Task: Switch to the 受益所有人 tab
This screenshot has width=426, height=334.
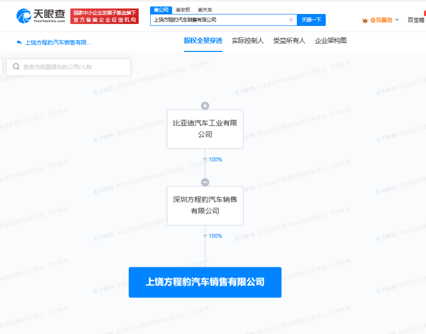Action: click(289, 41)
